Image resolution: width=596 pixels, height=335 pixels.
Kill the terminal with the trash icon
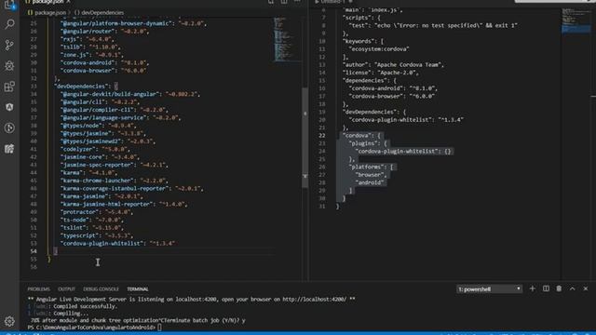(559, 288)
